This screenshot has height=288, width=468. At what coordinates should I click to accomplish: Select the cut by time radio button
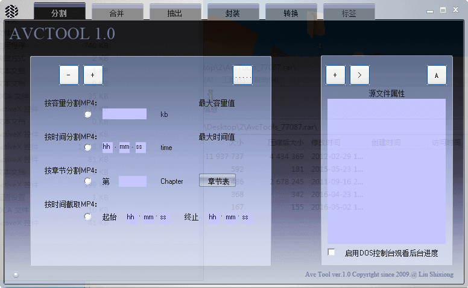click(88, 216)
